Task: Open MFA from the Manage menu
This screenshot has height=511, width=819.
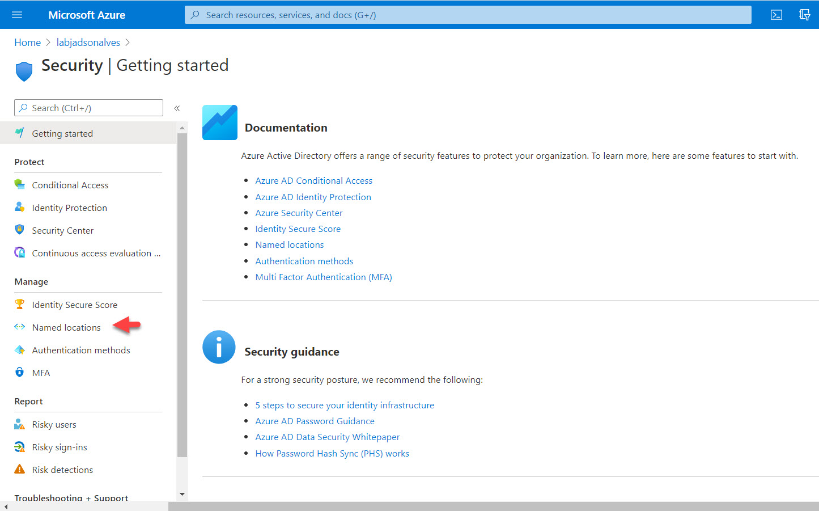Action: point(41,373)
